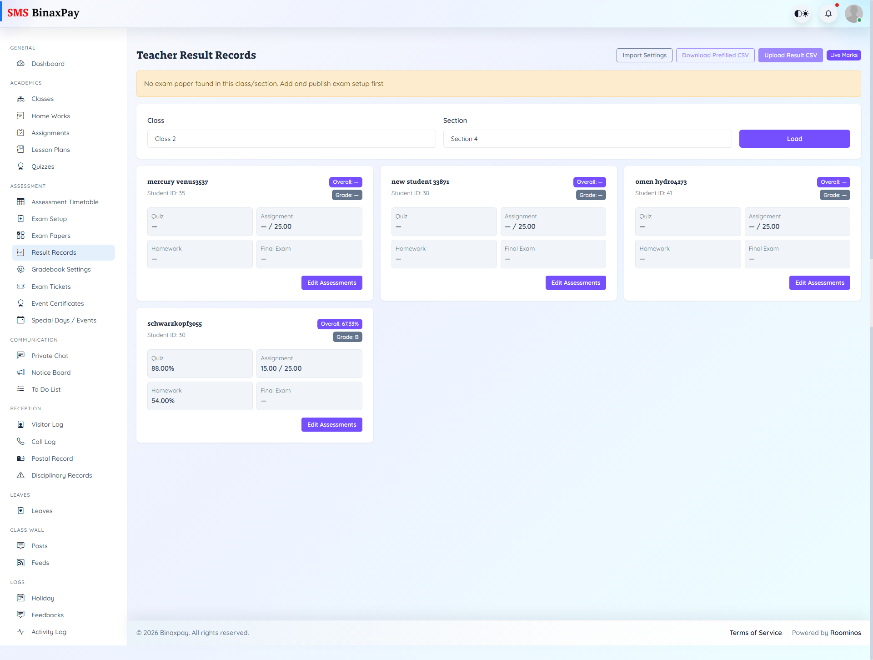Go to Assessment Timetable menu item
The image size is (873, 660).
coord(65,202)
